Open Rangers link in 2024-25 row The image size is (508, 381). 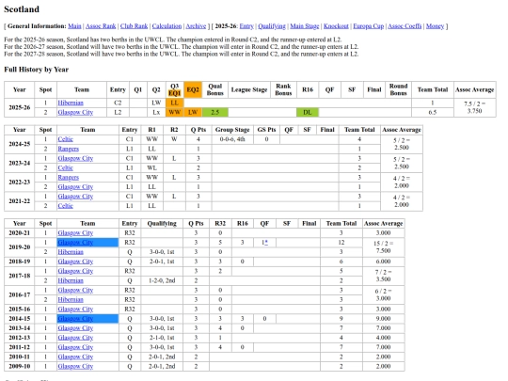coord(69,149)
